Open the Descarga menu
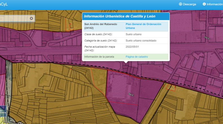This screenshot has height=124, width=223. tap(187, 4)
